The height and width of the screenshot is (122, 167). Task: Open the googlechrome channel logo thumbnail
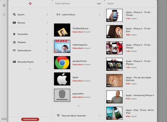pos(62,63)
